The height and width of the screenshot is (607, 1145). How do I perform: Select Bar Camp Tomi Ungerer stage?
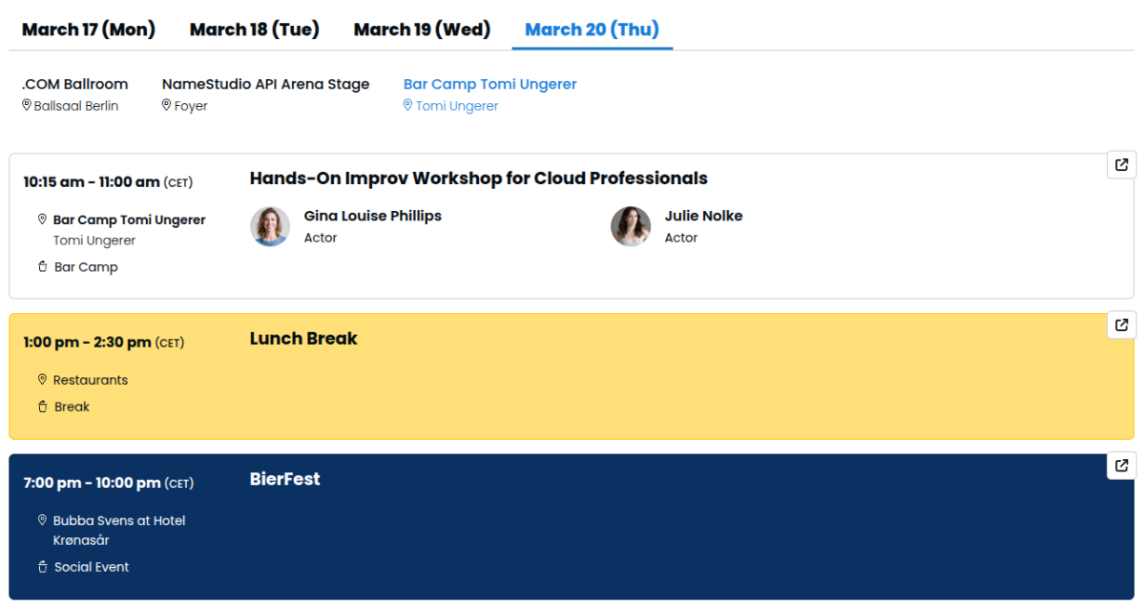tap(489, 84)
